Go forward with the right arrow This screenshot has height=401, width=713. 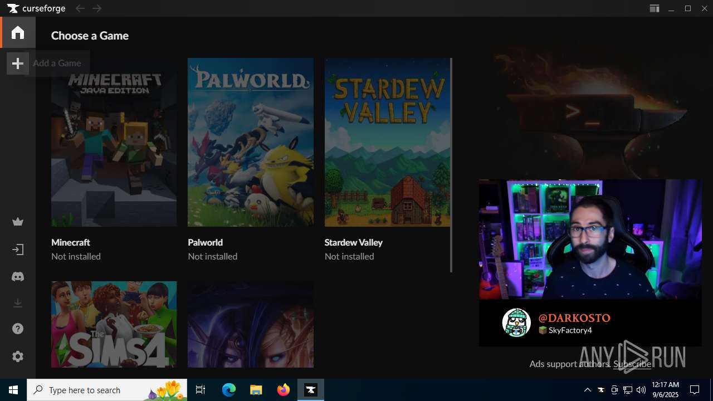tap(97, 8)
